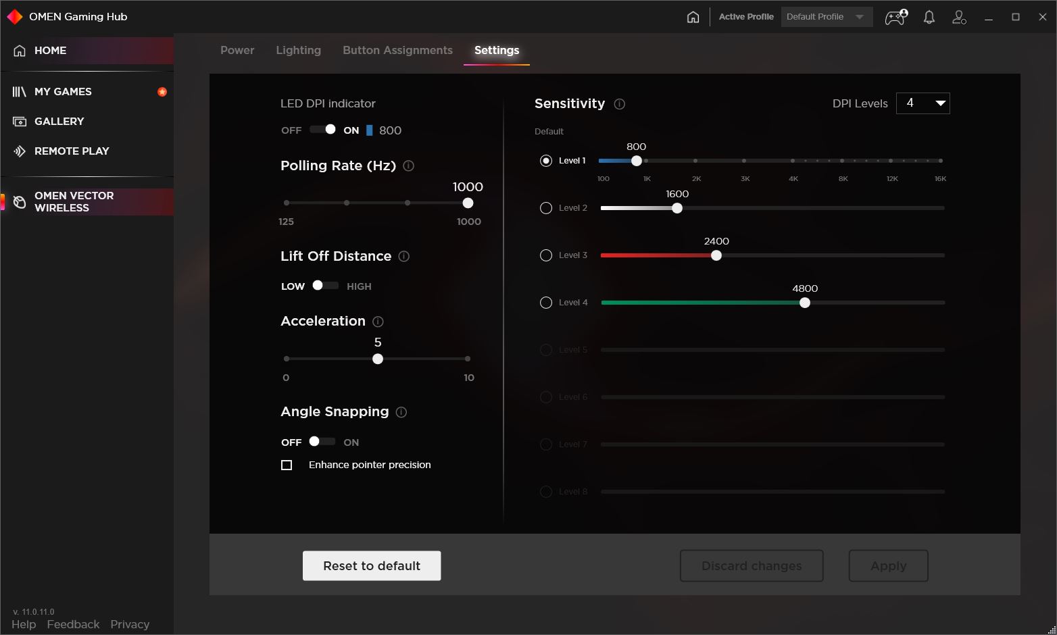
Task: Switch to the Button Assignments tab
Action: 397,51
